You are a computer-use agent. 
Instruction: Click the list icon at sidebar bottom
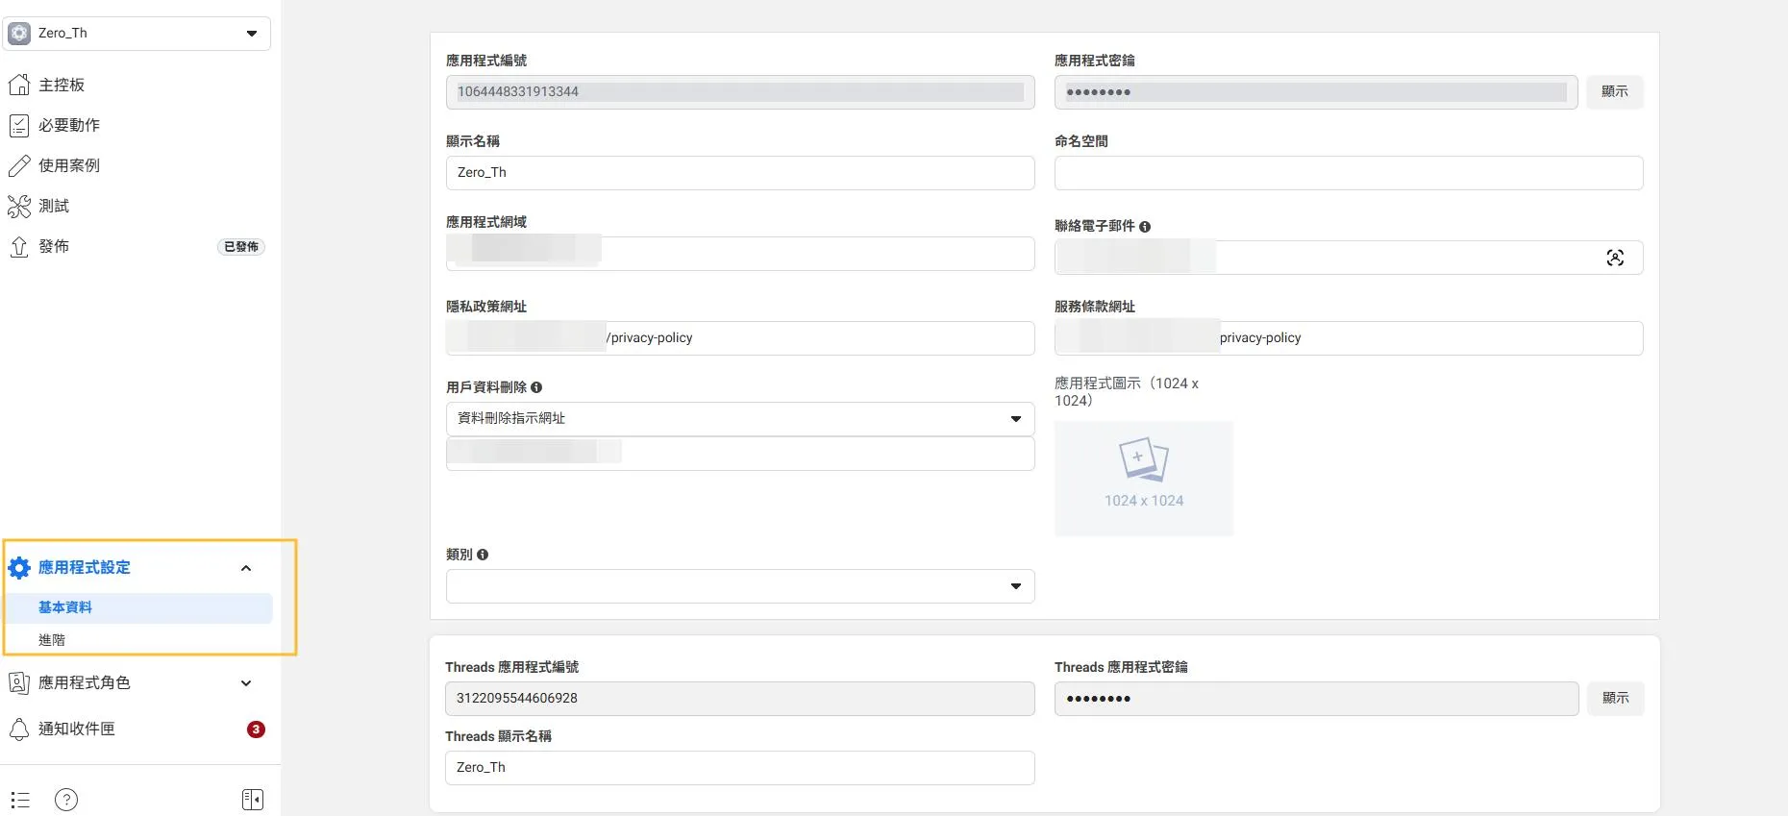[20, 800]
